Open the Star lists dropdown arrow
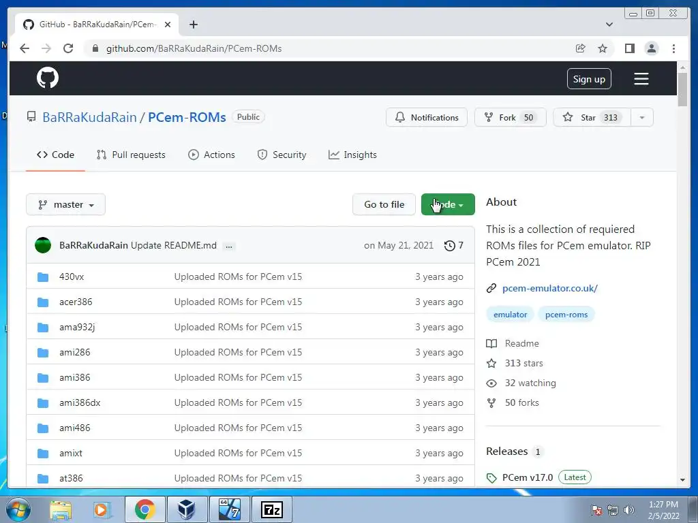The image size is (698, 523). coord(642,117)
